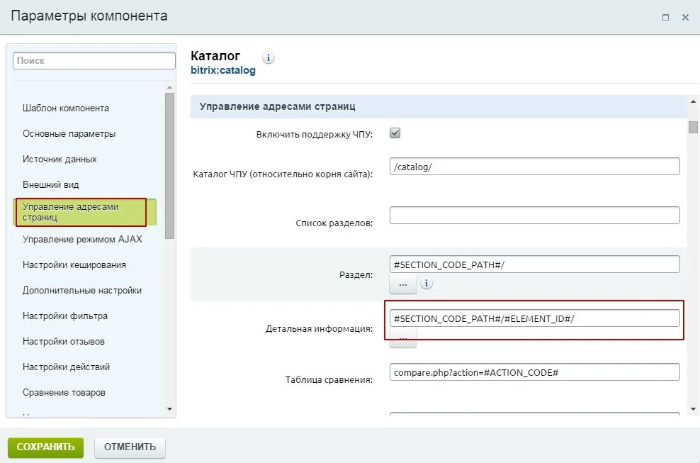700x463 pixels.
Task: Click the info icon beside Раздел ellipsis button
Action: point(427,284)
